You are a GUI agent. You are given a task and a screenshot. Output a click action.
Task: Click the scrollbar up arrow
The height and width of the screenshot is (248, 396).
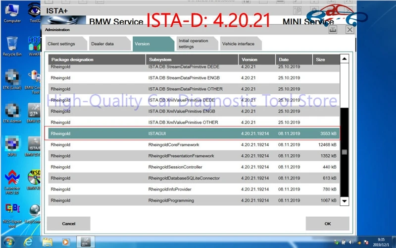coord(344,59)
